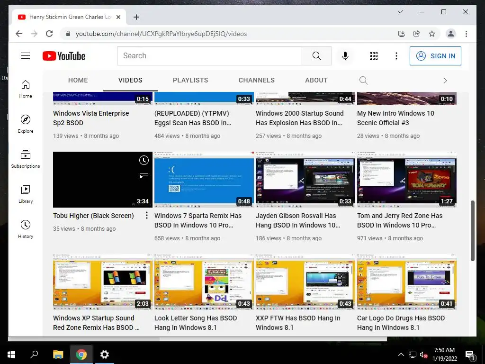Open the Chrome profile avatar

point(451,34)
